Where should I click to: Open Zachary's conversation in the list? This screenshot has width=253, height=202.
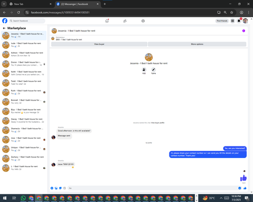tap(24, 159)
